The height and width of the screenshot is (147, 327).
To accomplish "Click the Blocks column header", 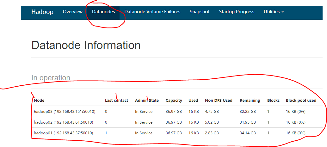I will (x=274, y=100).
